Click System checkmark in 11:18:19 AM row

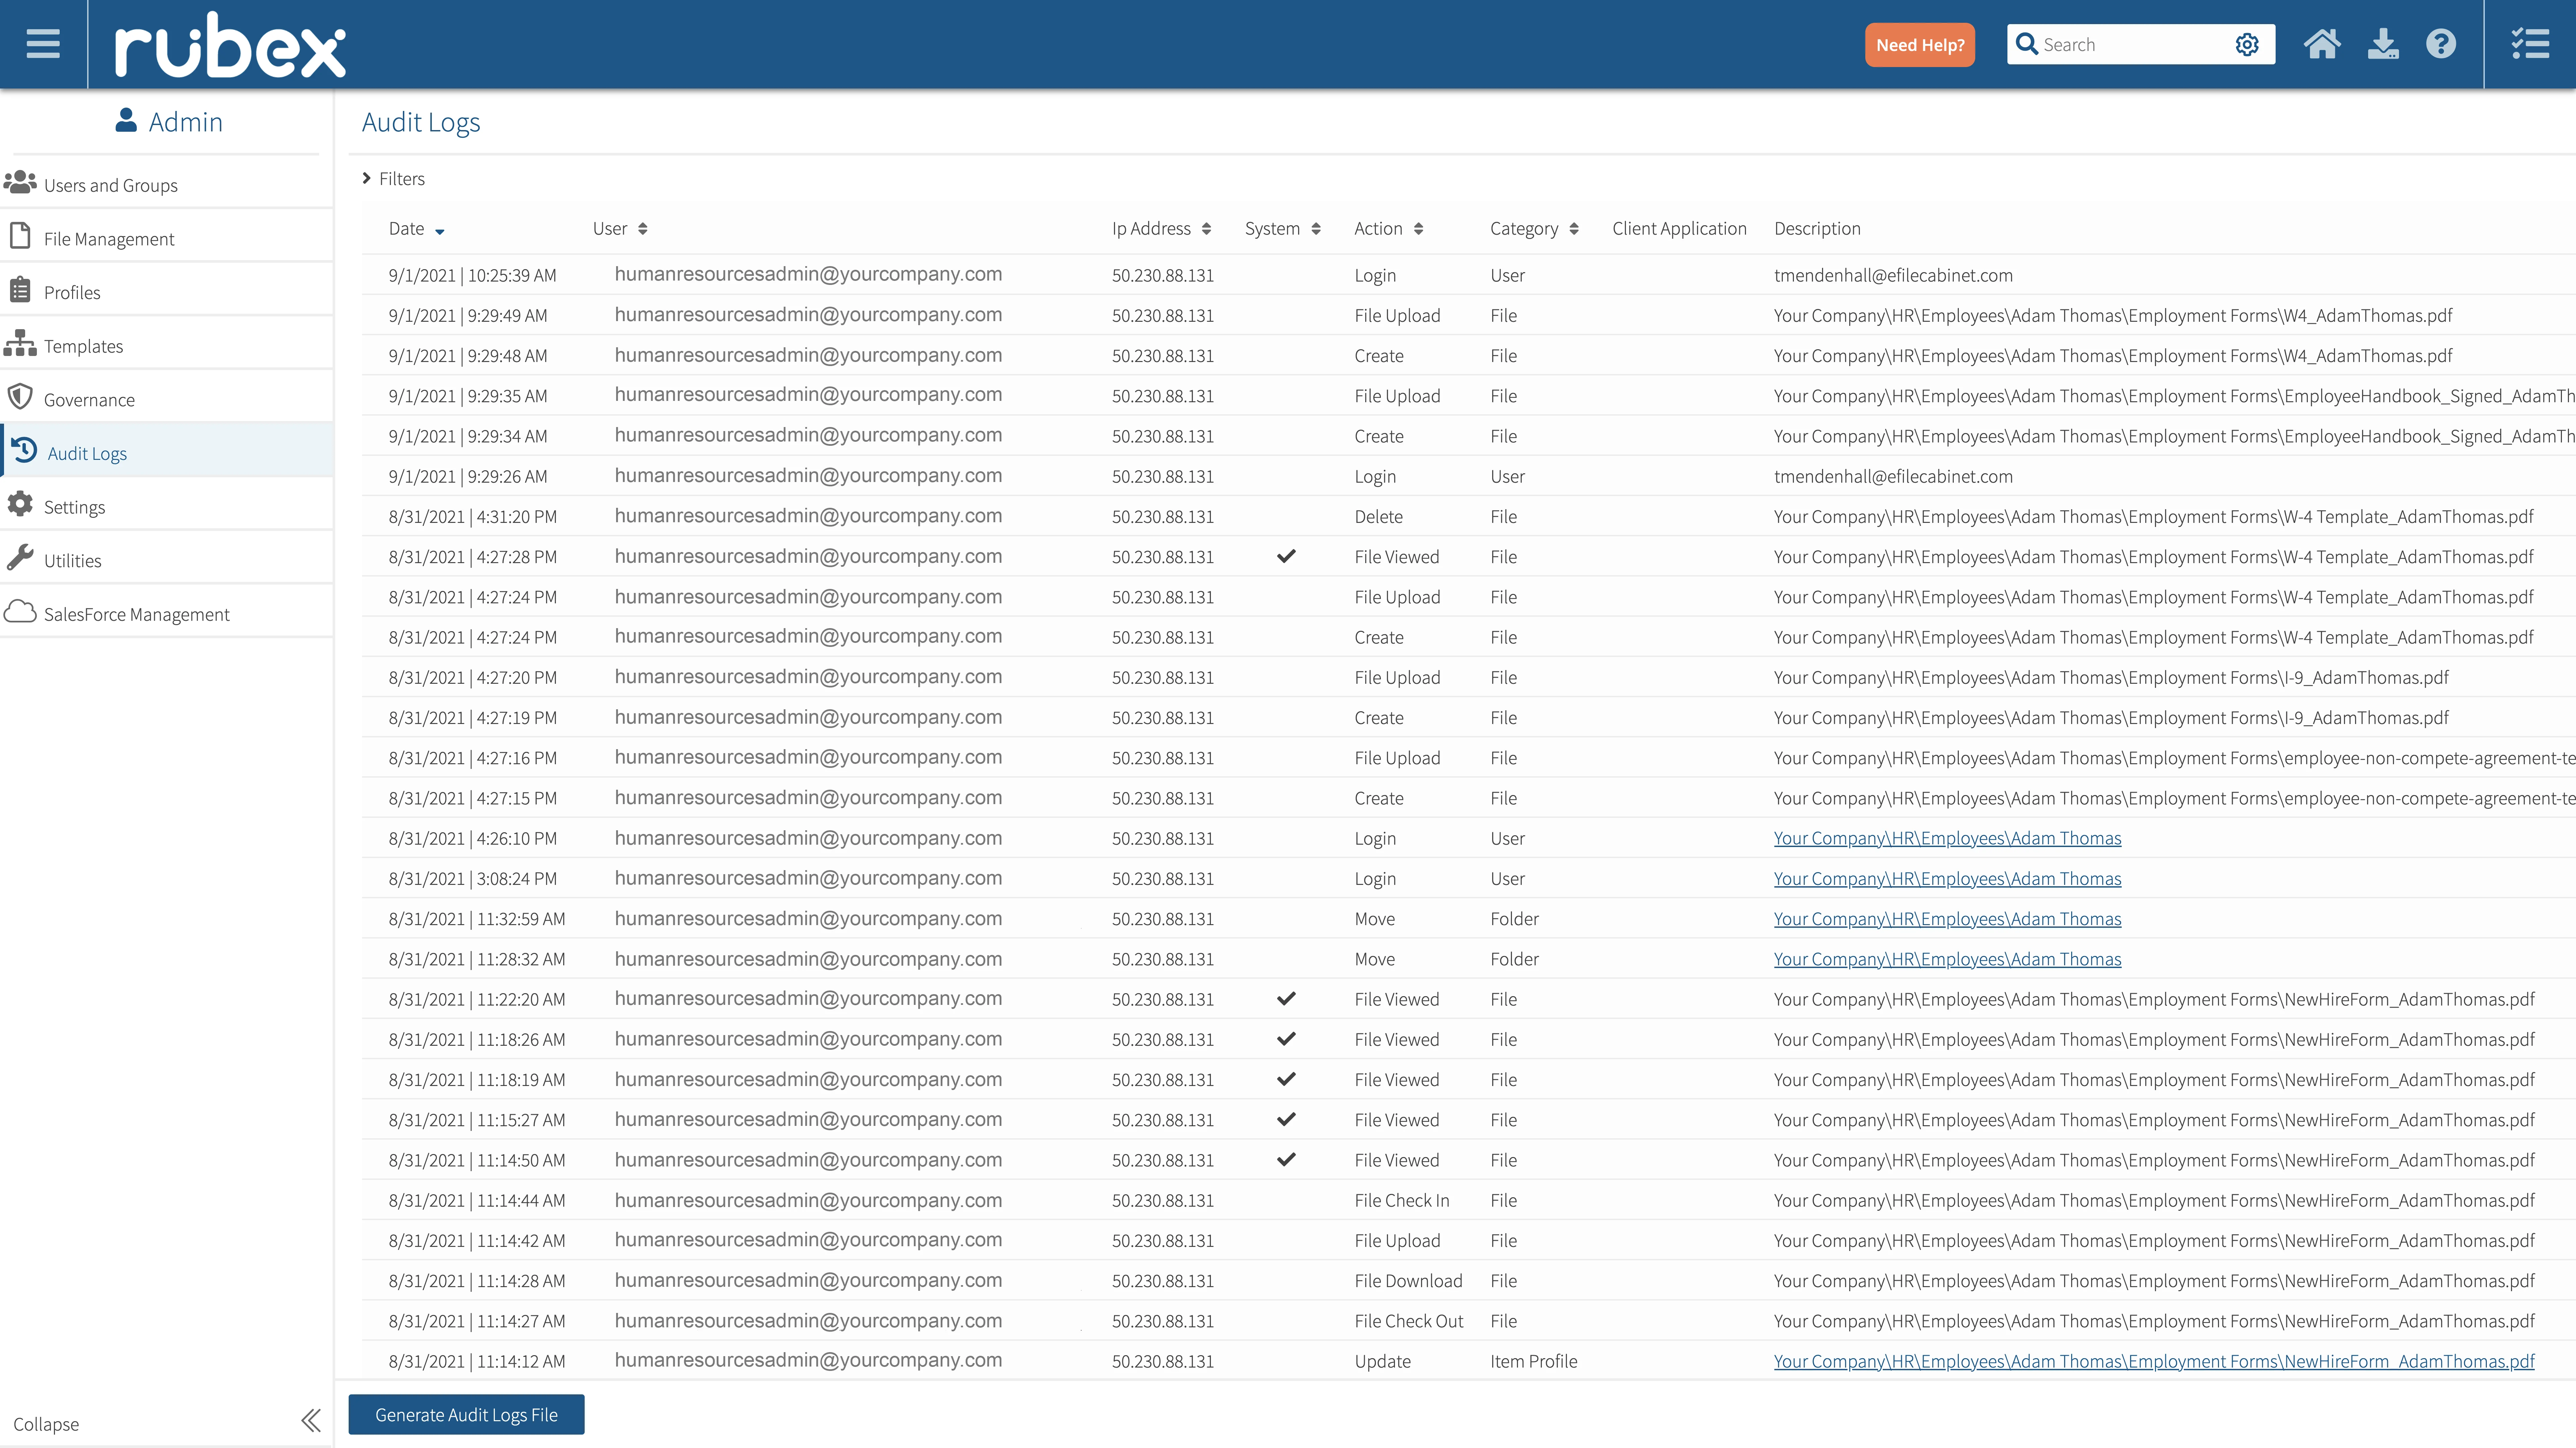tap(1286, 1079)
